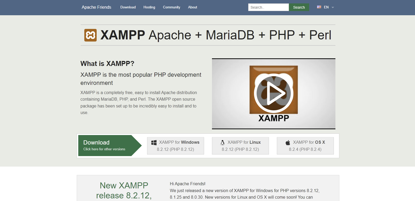
Task: Click the Apple logo icon
Action: (x=288, y=142)
